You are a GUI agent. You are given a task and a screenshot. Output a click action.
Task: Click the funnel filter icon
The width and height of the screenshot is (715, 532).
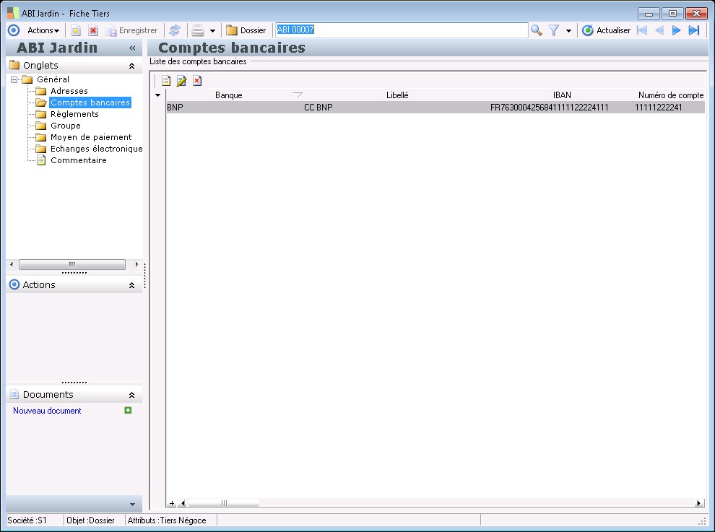point(553,30)
